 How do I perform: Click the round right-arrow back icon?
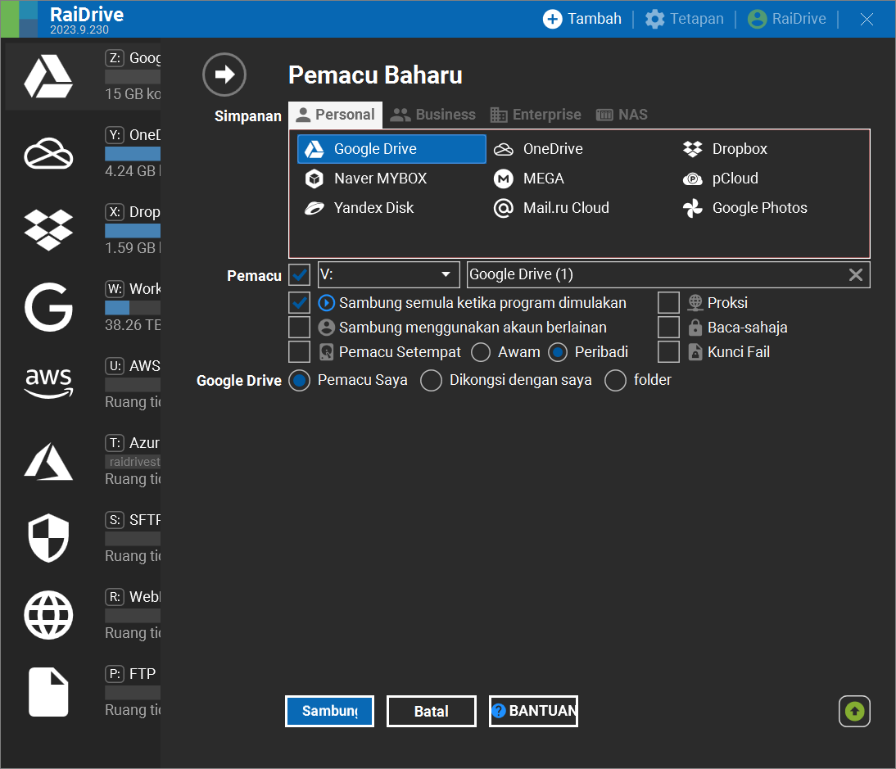pos(224,75)
